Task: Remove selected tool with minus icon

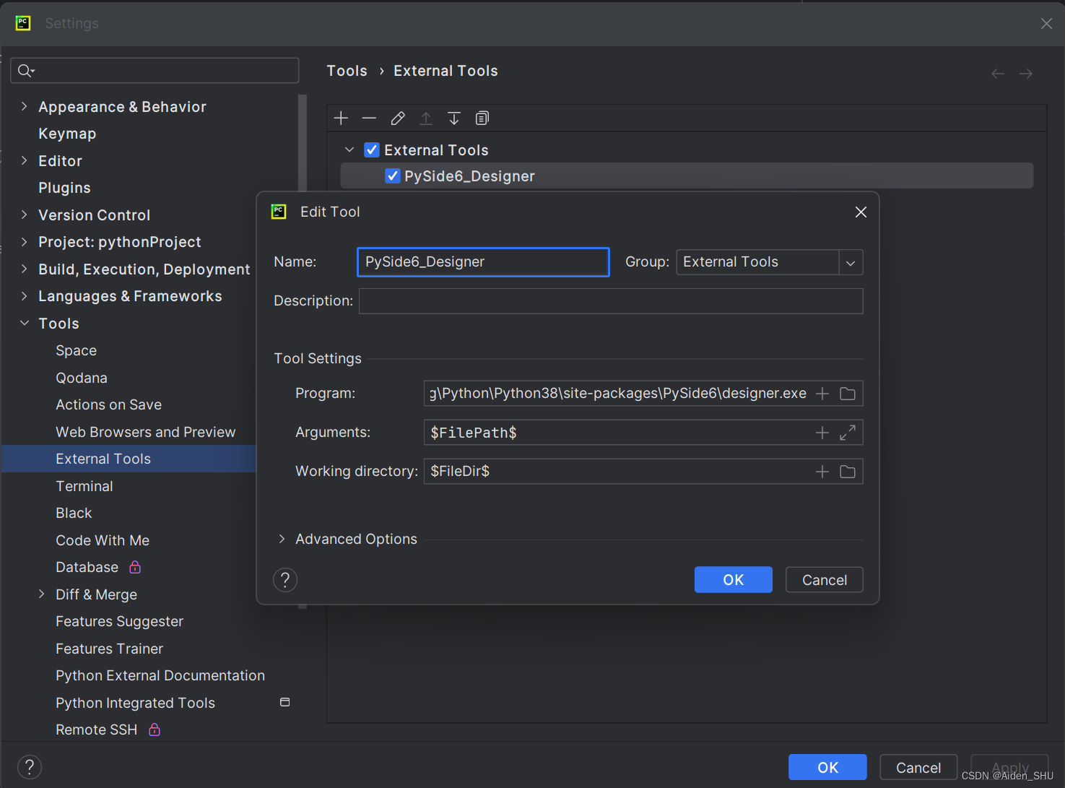Action: pos(369,118)
